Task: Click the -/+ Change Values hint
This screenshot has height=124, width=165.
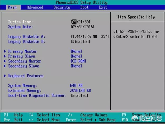Action: pyautogui.click(x=87, y=115)
